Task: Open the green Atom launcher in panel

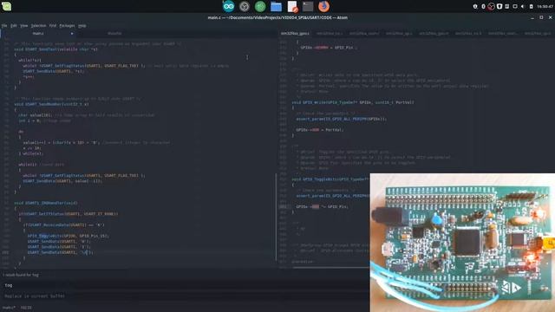Action: 260,6
